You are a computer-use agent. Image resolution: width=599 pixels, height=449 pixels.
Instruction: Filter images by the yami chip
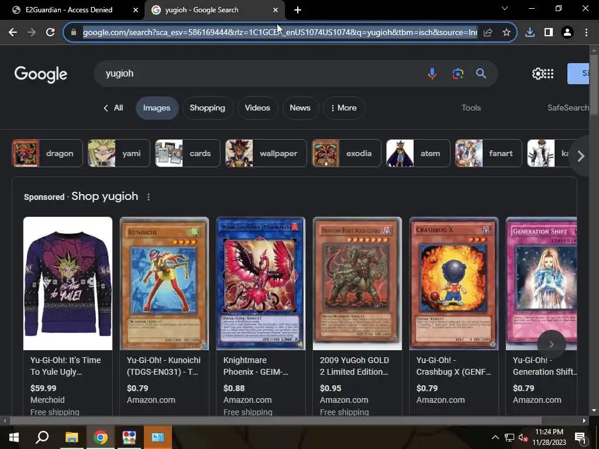tap(119, 154)
